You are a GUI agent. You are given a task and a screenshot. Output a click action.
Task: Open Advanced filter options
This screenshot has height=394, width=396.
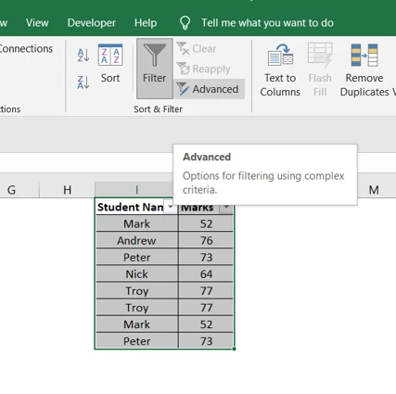pos(209,89)
